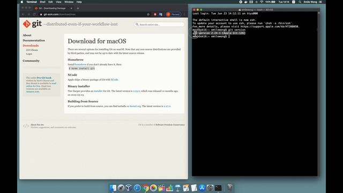Open the Terminal application menu
The height and width of the screenshot is (193, 343).
coord(32,2)
